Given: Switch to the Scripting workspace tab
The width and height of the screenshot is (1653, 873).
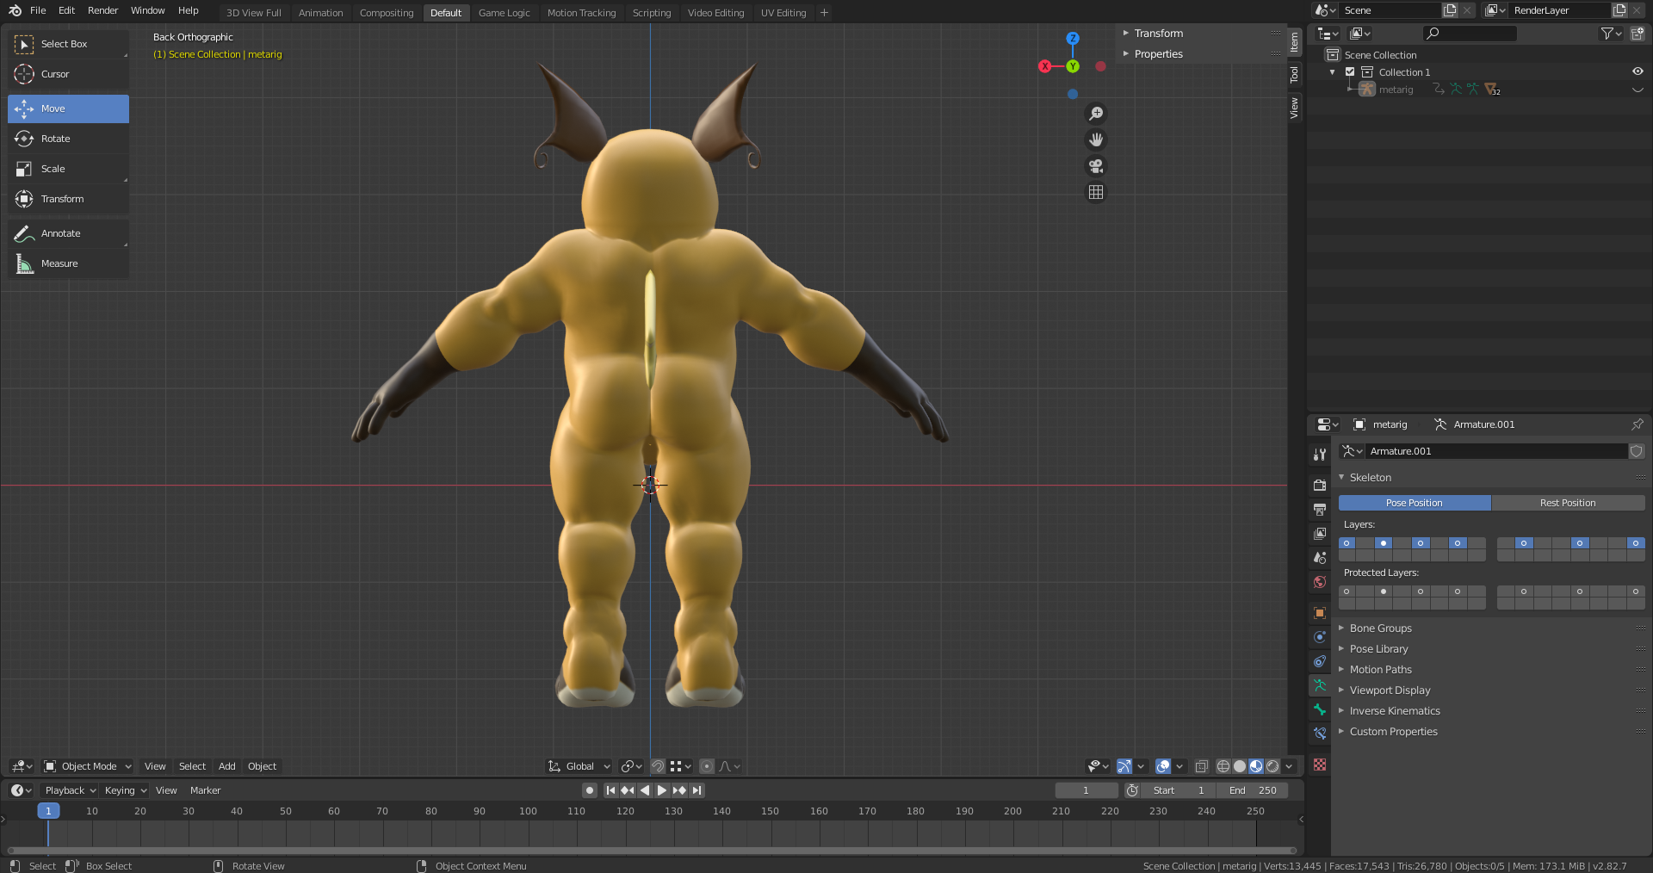Looking at the screenshot, I should (652, 13).
